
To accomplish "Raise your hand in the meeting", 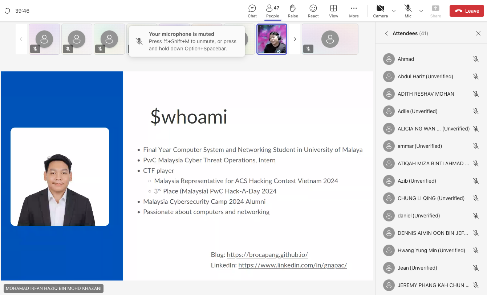I will [293, 11].
